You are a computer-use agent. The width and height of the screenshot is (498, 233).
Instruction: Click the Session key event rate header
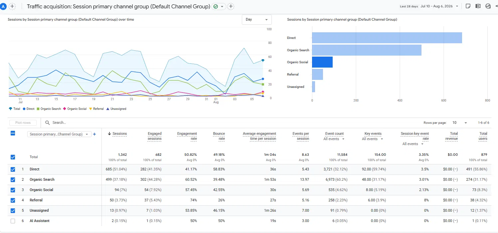click(415, 136)
